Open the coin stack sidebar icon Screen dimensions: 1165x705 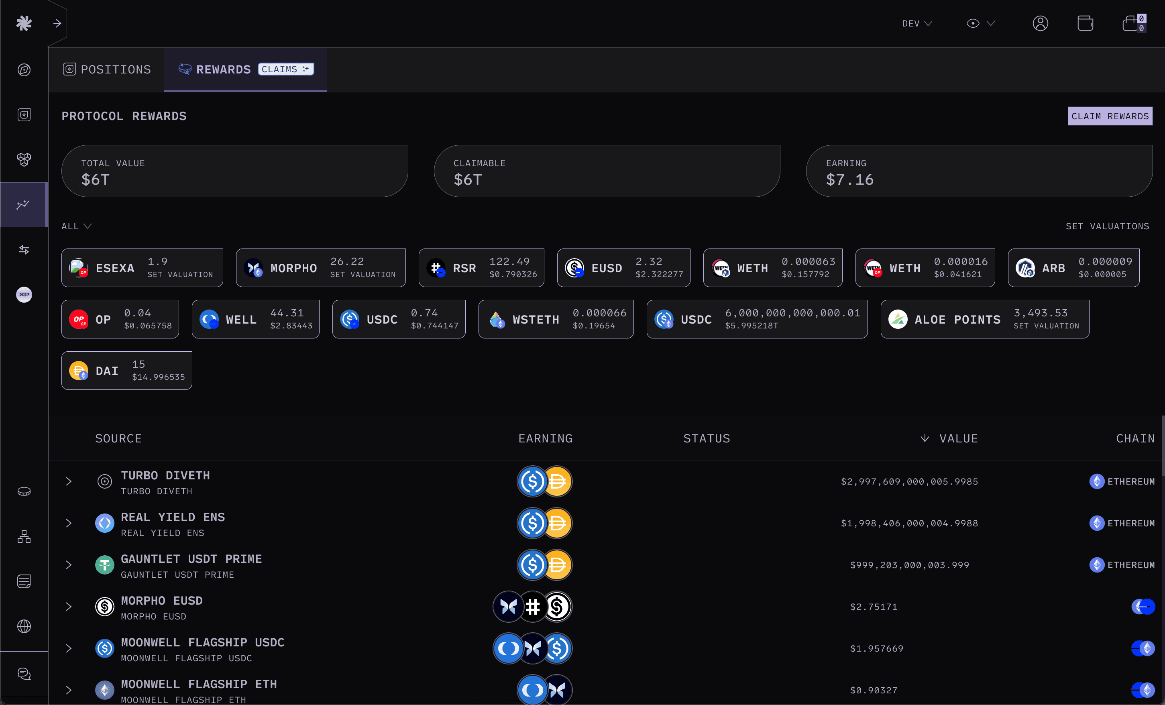tap(24, 491)
